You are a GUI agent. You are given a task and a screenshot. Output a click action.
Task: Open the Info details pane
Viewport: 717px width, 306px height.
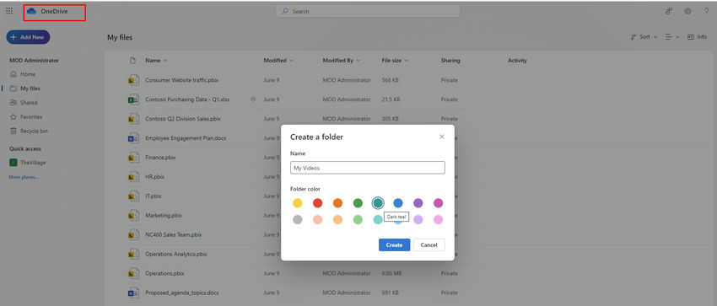pos(697,37)
